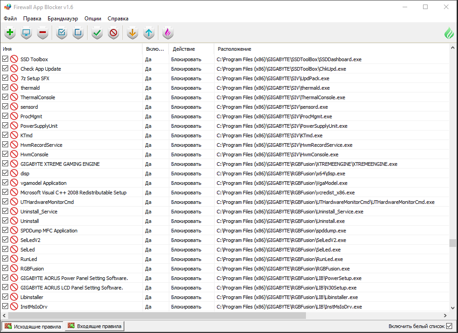The image size is (458, 333).
Task: Sort by the Вклю... column header
Action: point(156,49)
